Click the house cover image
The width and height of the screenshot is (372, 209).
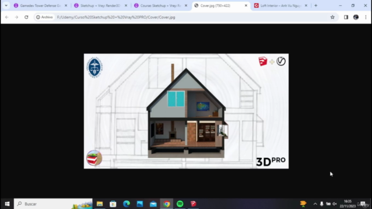click(x=186, y=111)
